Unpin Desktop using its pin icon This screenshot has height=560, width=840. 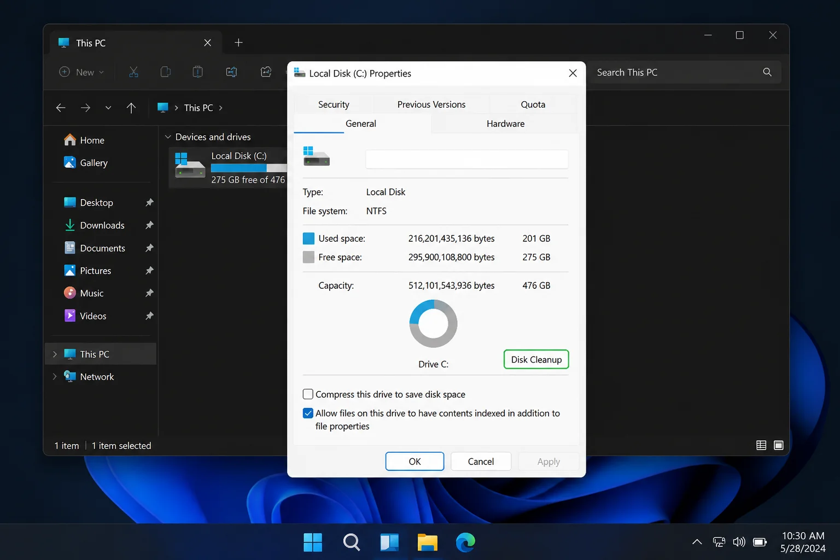(149, 202)
